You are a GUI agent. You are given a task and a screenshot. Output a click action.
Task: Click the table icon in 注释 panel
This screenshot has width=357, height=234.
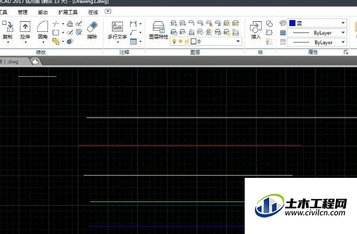(133, 41)
